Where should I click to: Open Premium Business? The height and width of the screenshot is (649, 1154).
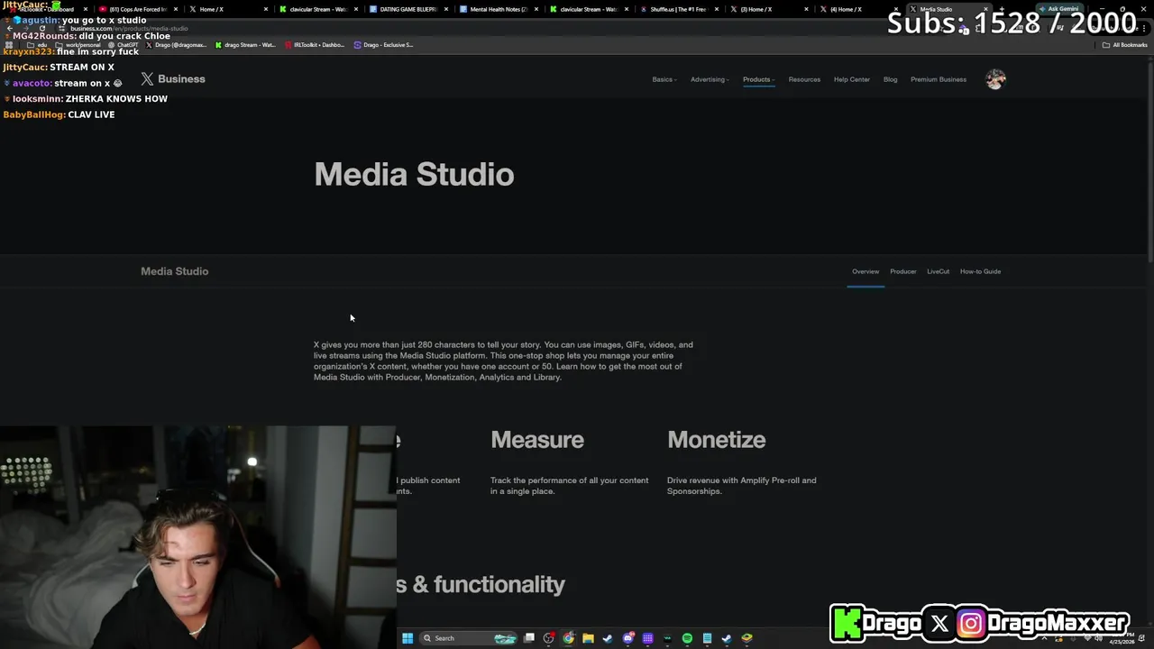[939, 79]
